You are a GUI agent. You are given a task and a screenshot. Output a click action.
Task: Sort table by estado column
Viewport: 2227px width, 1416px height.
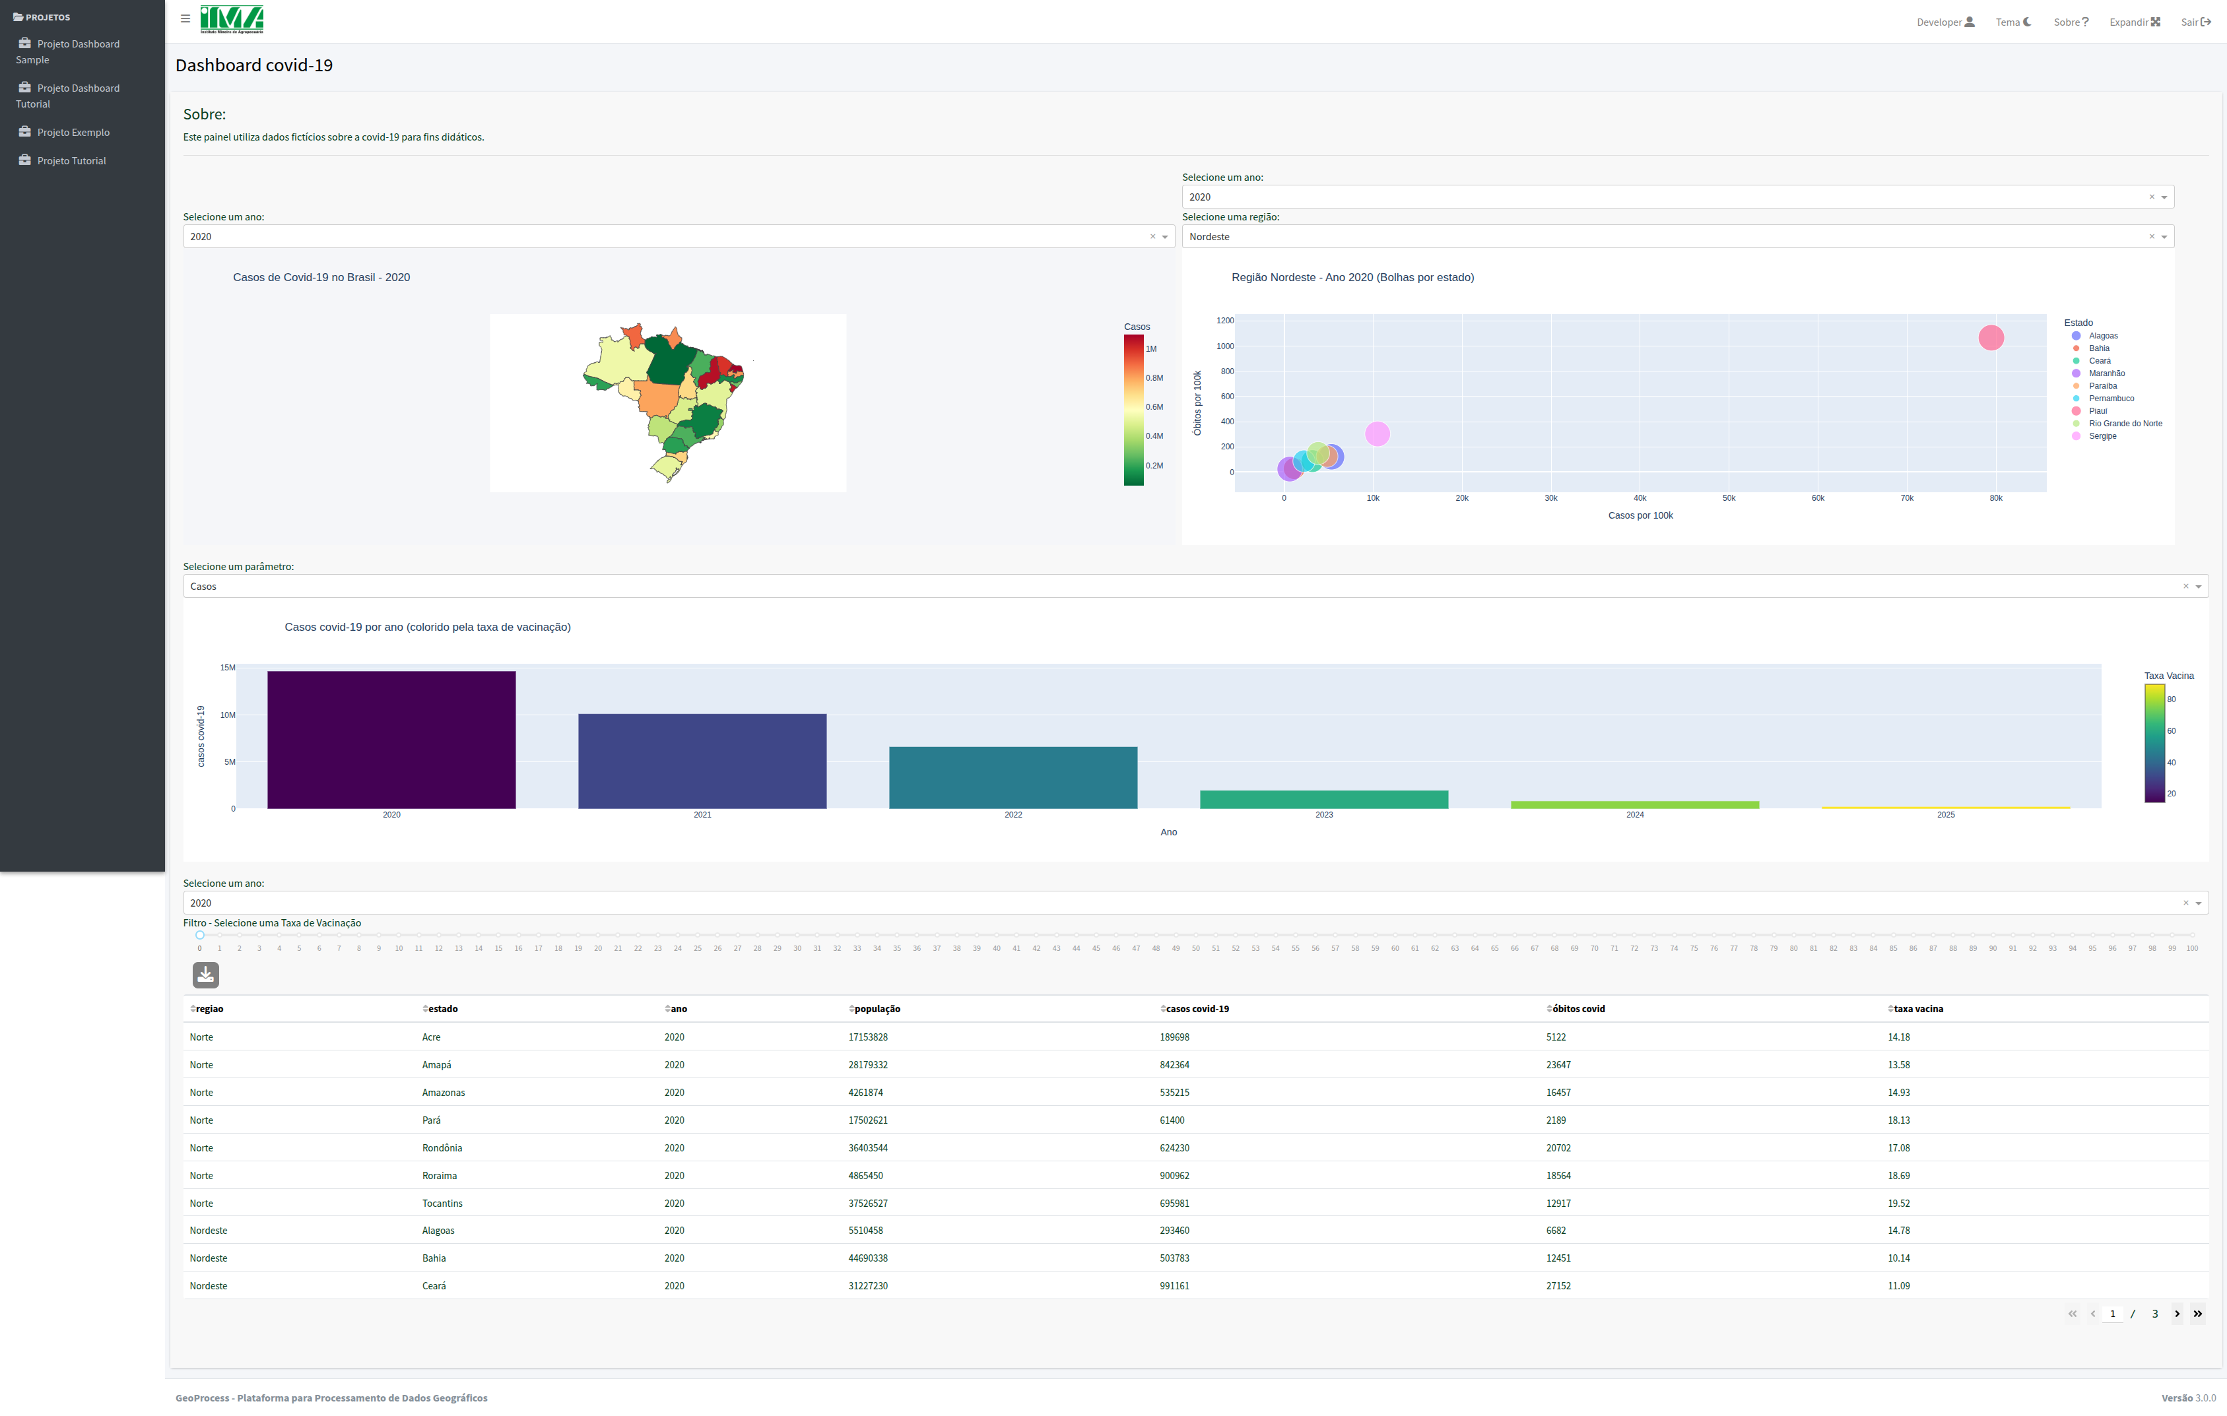click(x=426, y=1008)
